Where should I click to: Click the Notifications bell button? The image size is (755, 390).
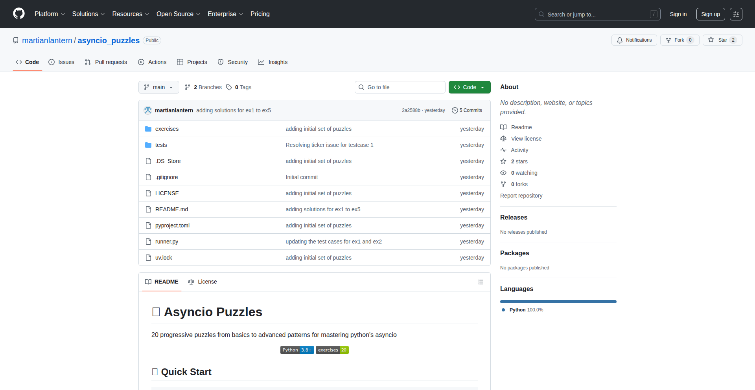coord(634,40)
